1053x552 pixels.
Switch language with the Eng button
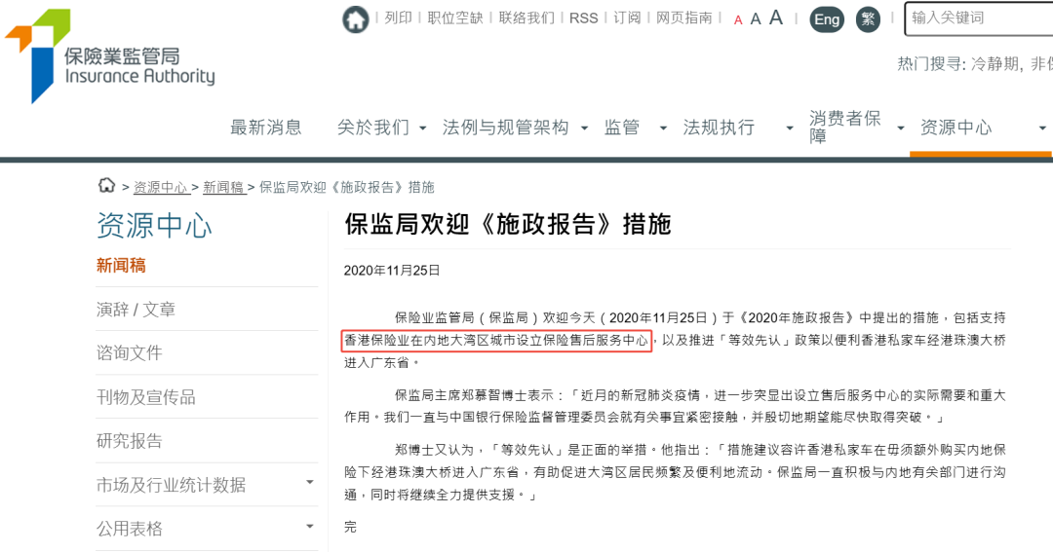pos(827,19)
